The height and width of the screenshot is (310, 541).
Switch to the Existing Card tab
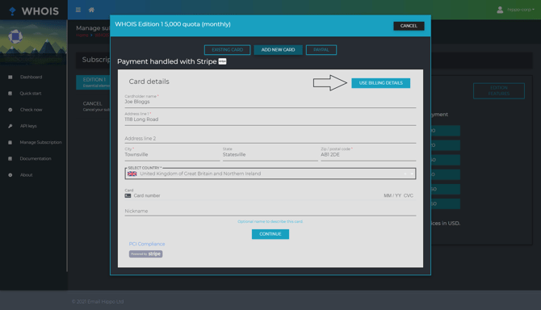point(228,50)
